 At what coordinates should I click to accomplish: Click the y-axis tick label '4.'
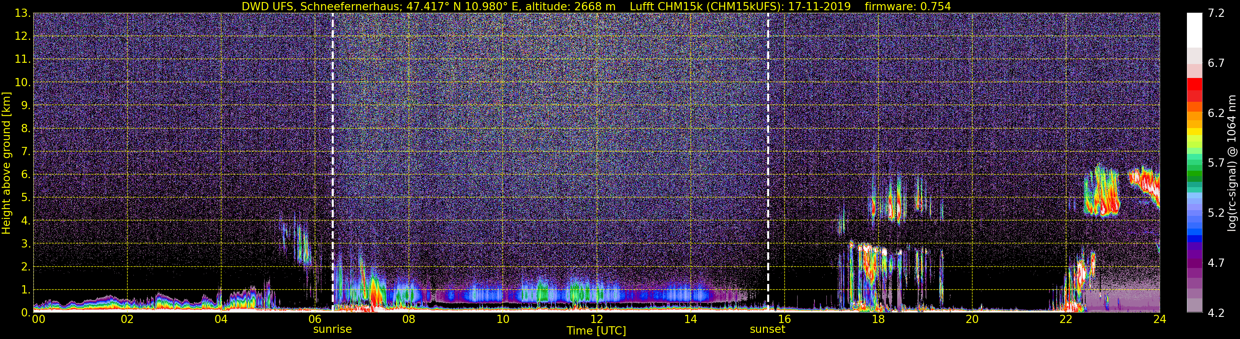26,220
